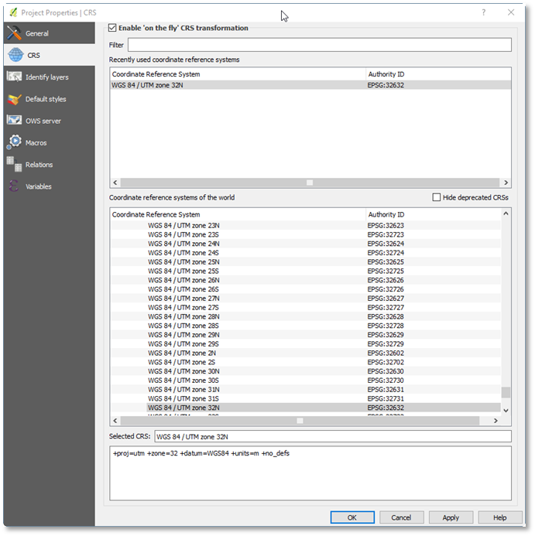This screenshot has width=535, height=536.
Task: Click the OK button
Action: [x=352, y=517]
